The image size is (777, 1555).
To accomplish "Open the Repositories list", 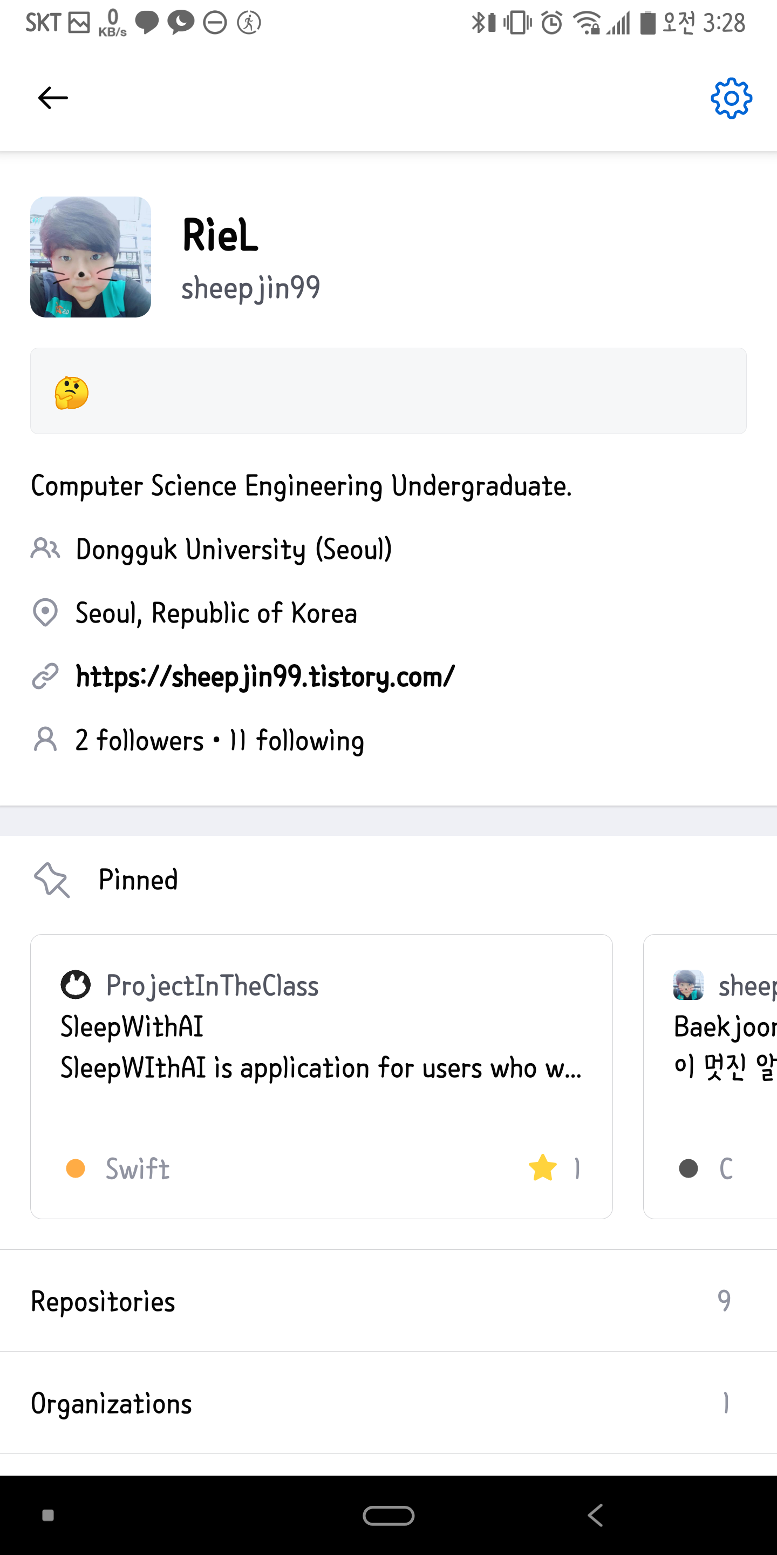I will [x=388, y=1301].
